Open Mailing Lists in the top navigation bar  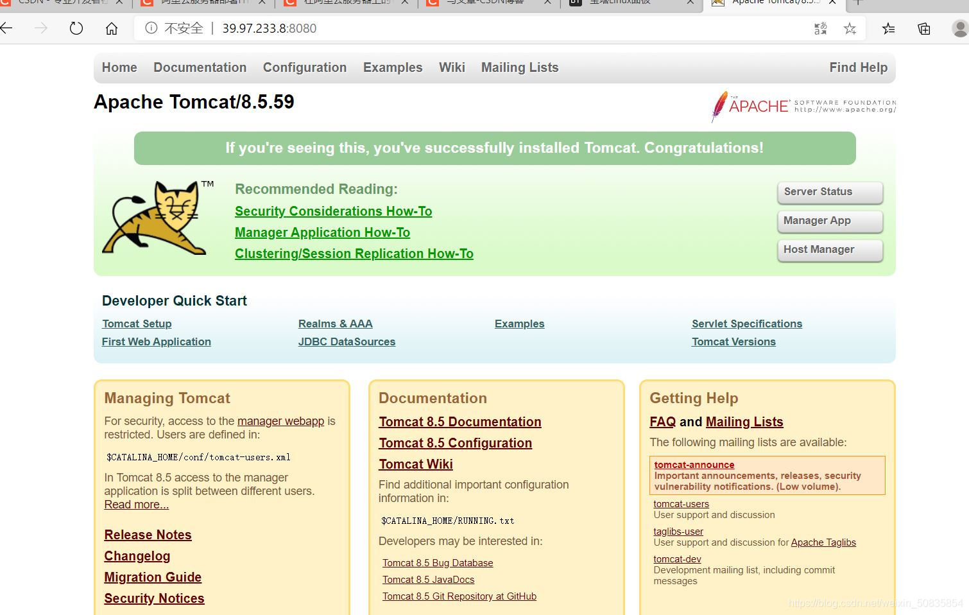click(x=520, y=67)
